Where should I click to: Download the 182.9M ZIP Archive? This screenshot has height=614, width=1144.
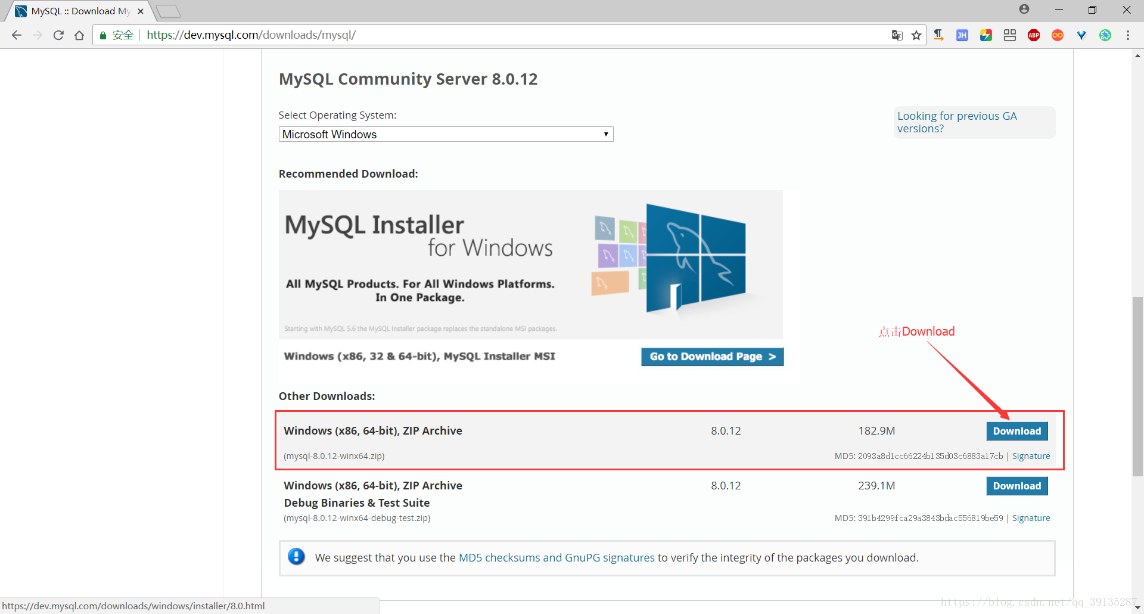click(x=1016, y=431)
